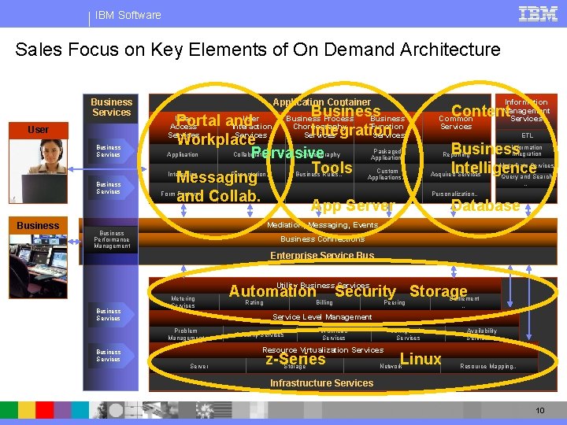Pick the purple square in footer strip

click(62, 410)
